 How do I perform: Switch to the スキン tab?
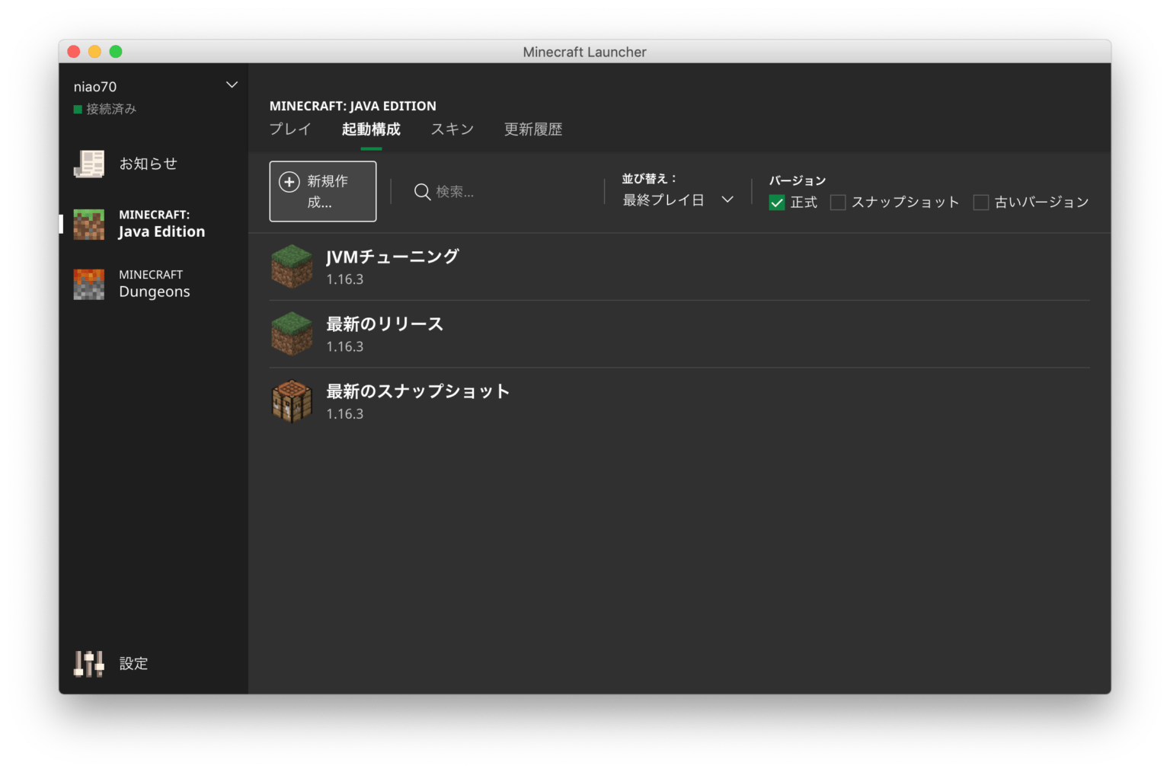point(452,129)
